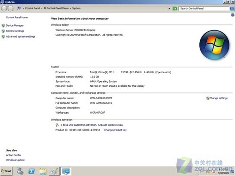
Task: Click the Search Control Panel field
Action: pos(204,8)
